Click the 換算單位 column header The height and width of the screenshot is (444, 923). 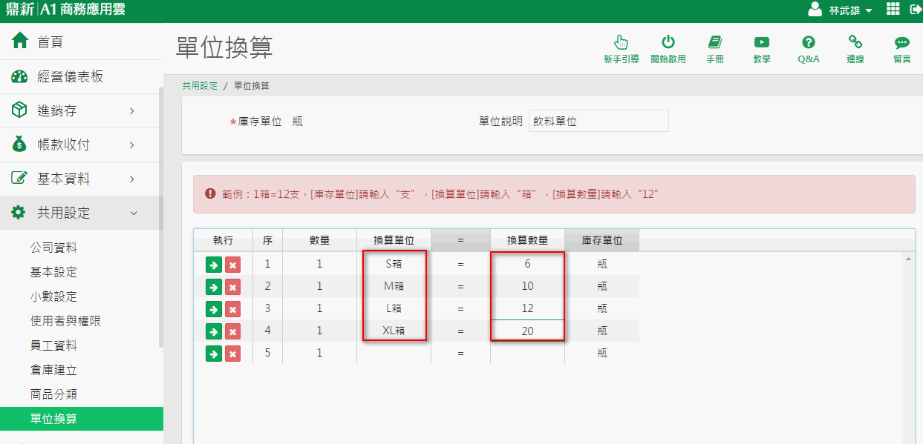coord(394,240)
